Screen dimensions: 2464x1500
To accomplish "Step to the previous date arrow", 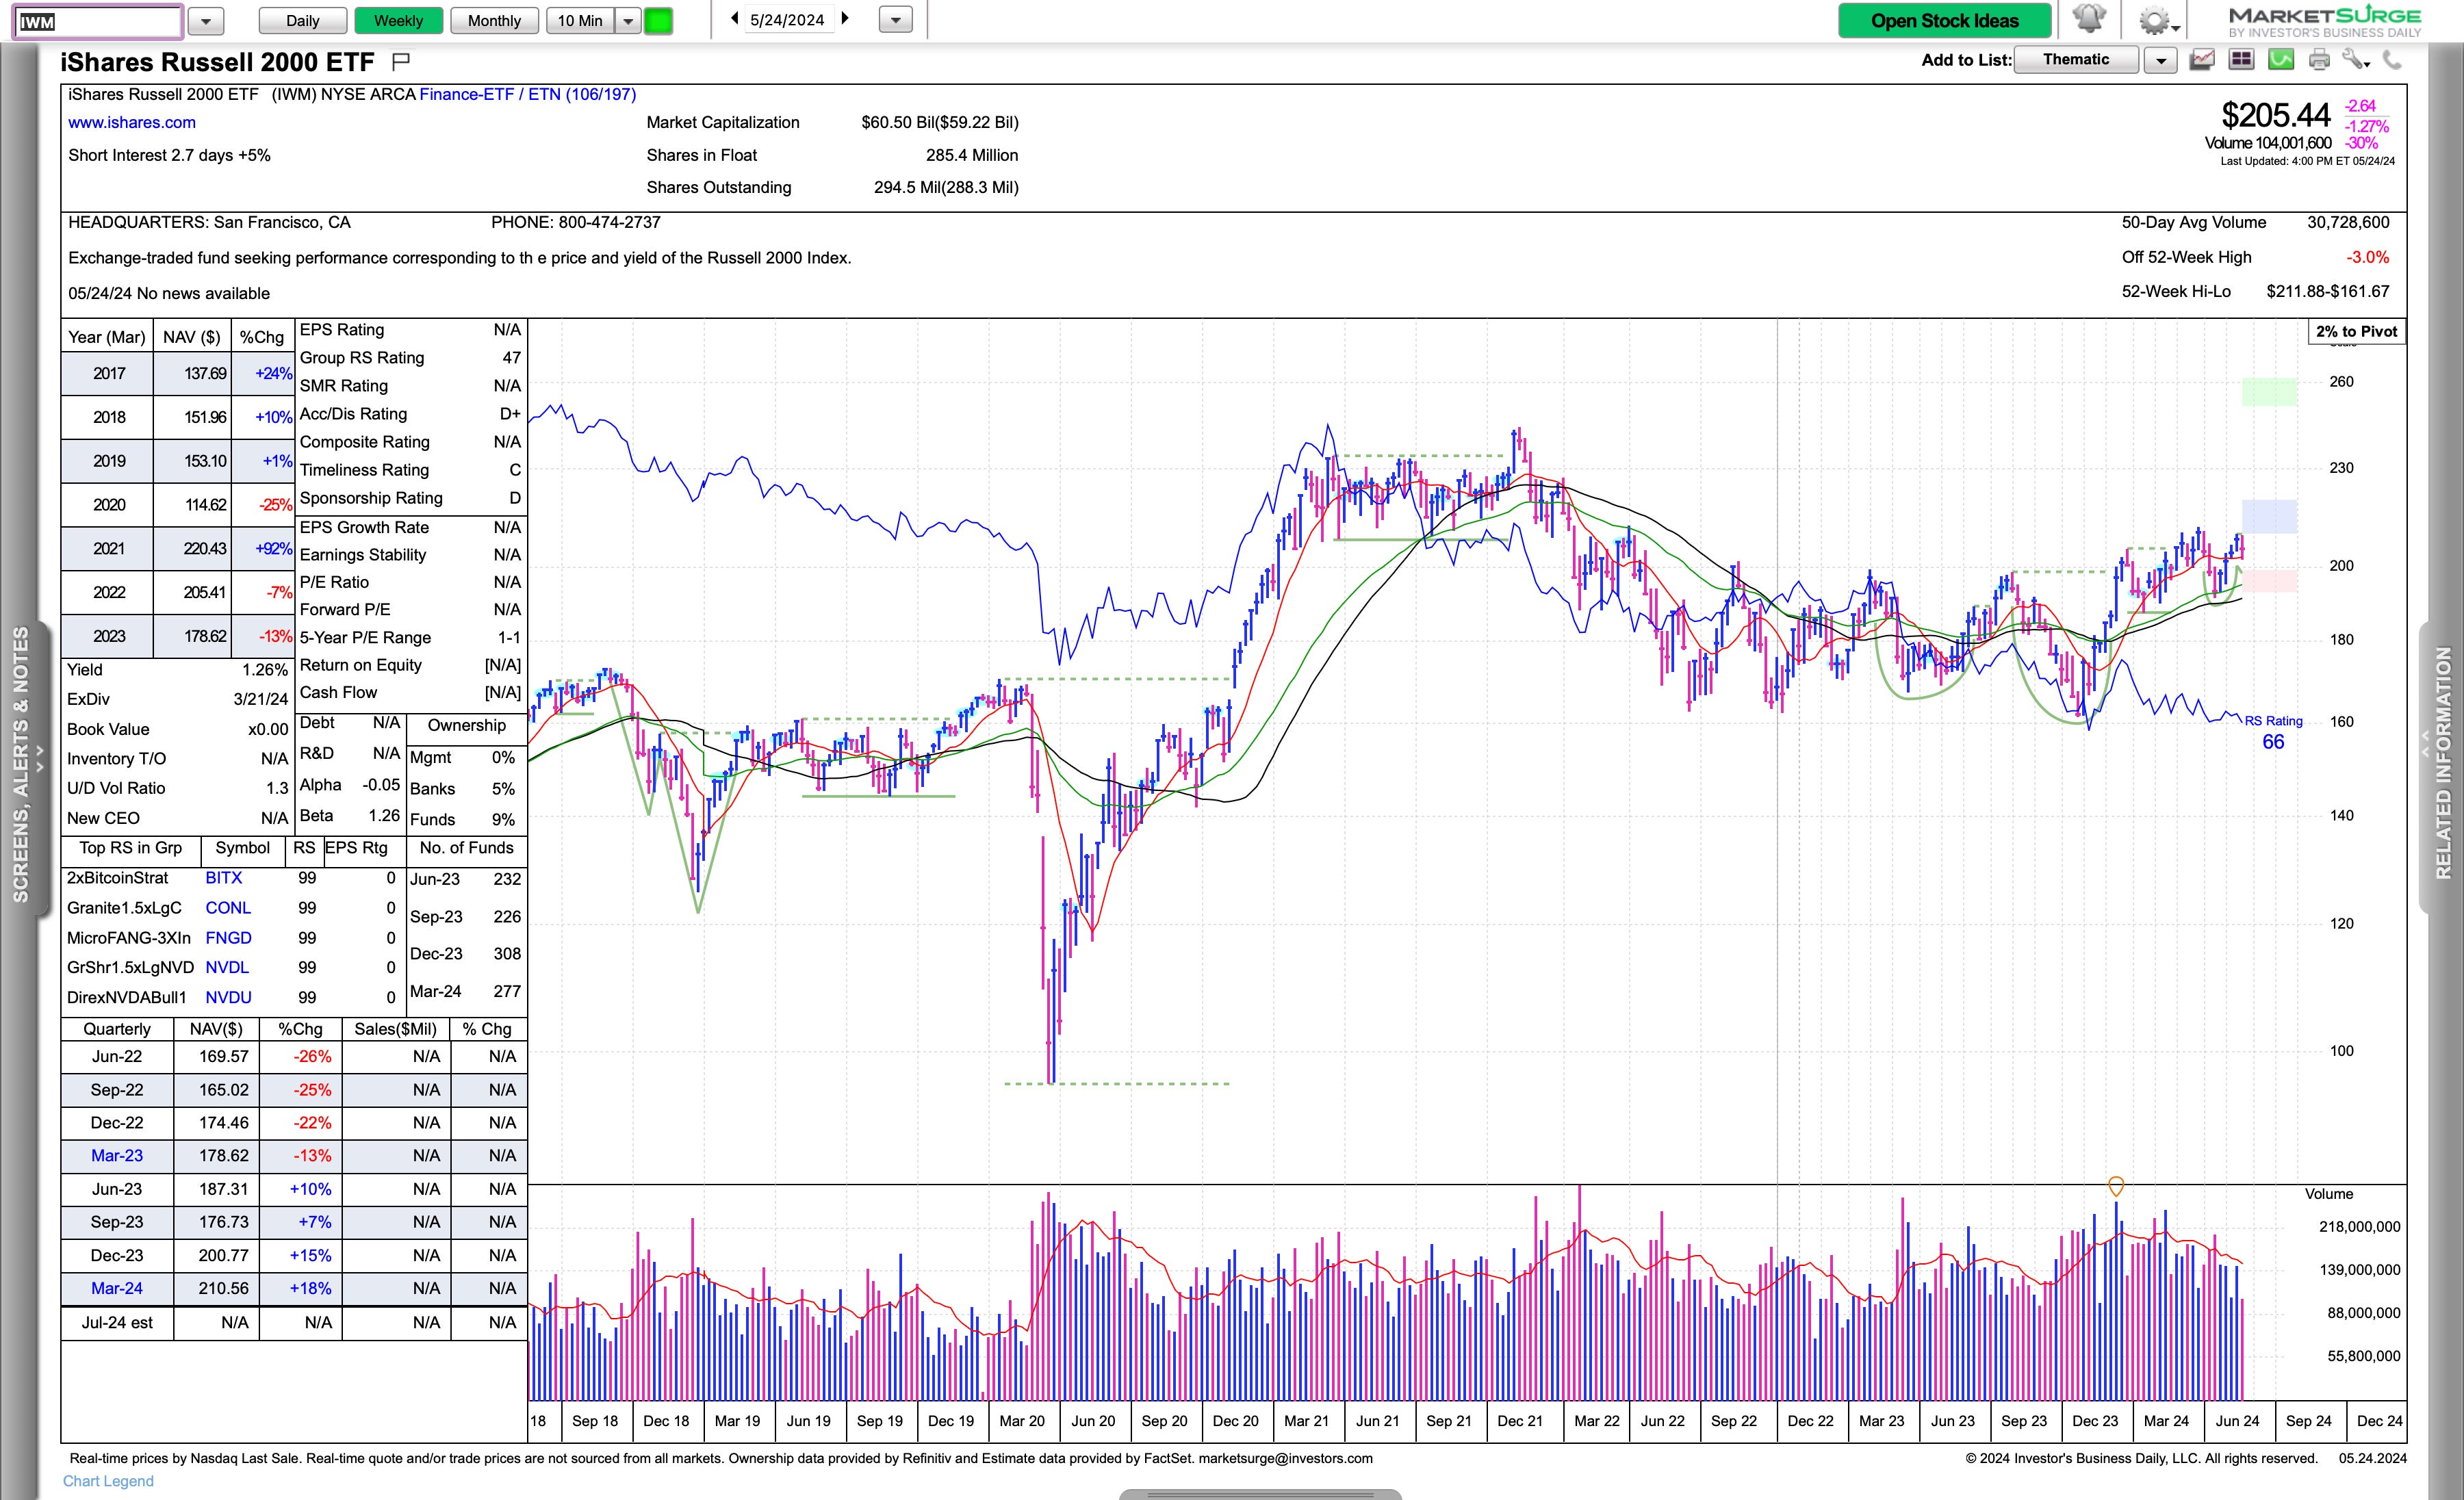I will (735, 18).
